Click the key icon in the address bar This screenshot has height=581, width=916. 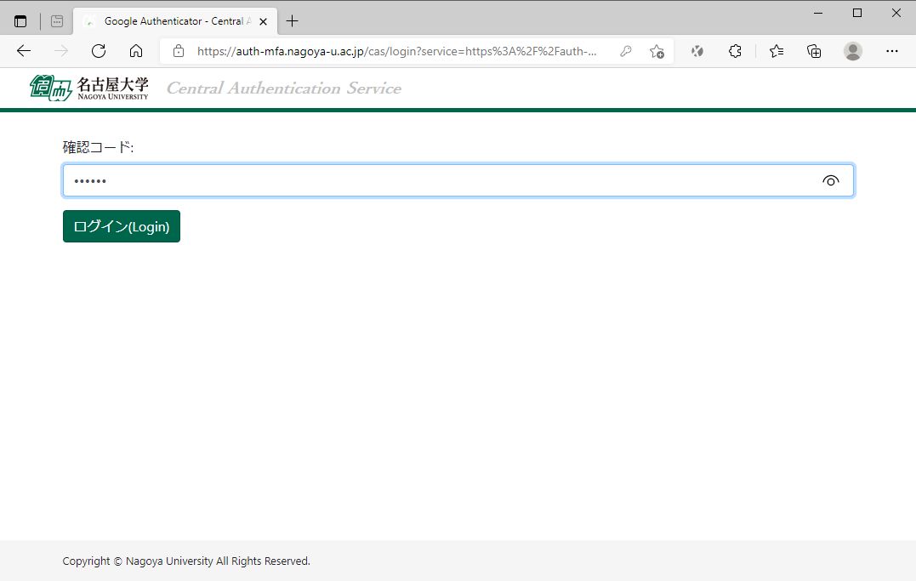tap(626, 51)
